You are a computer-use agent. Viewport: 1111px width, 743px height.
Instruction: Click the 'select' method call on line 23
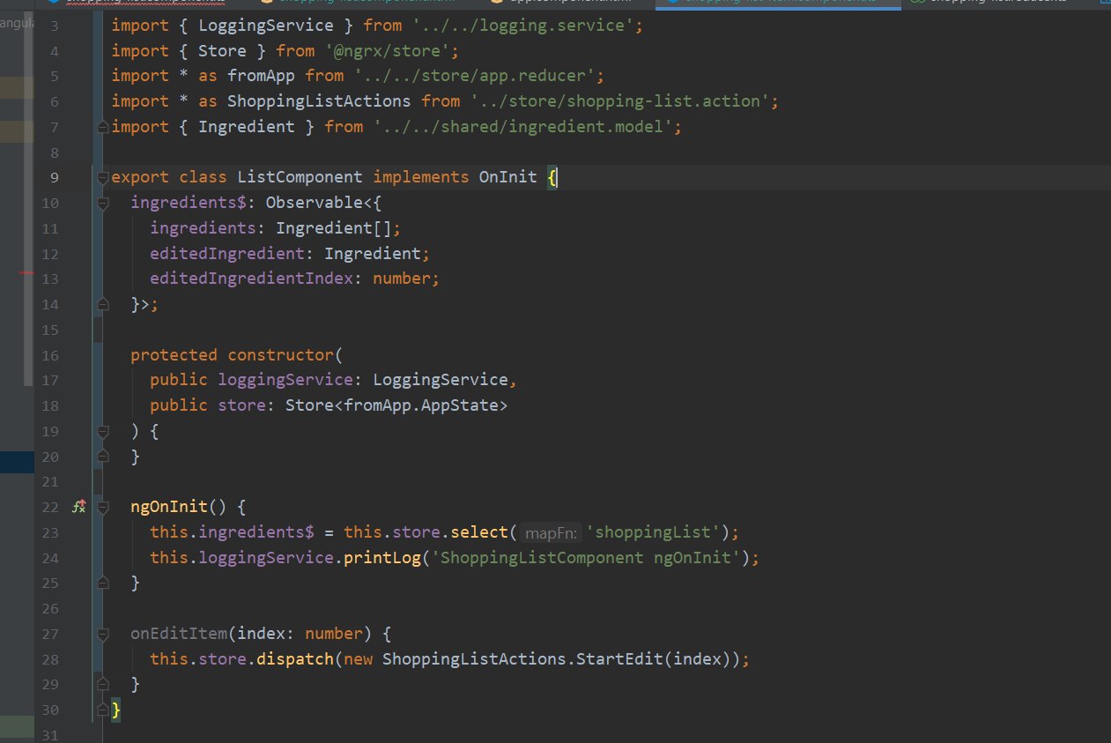(478, 532)
